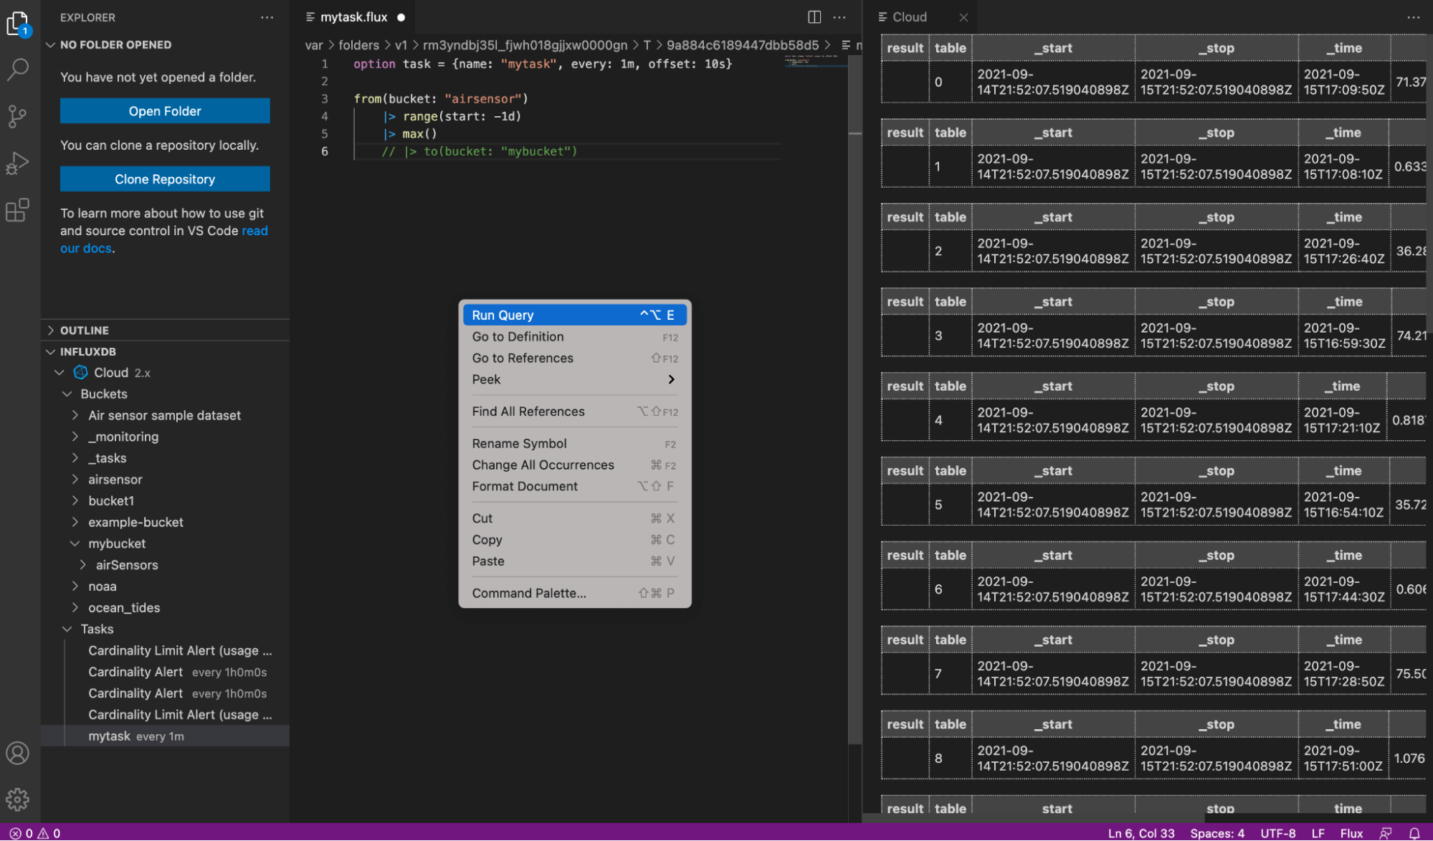Expand the ocean_tides bucket
This screenshot has width=1433, height=841.
click(75, 608)
